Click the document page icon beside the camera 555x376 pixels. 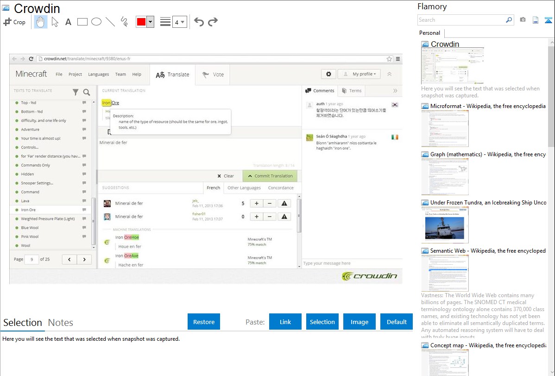pyautogui.click(x=536, y=20)
